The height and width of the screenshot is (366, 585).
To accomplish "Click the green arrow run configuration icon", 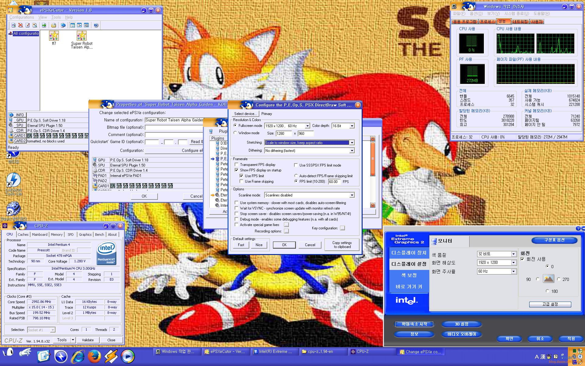I will [44, 25].
